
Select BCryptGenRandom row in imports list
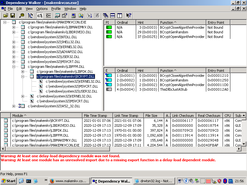[167, 32]
